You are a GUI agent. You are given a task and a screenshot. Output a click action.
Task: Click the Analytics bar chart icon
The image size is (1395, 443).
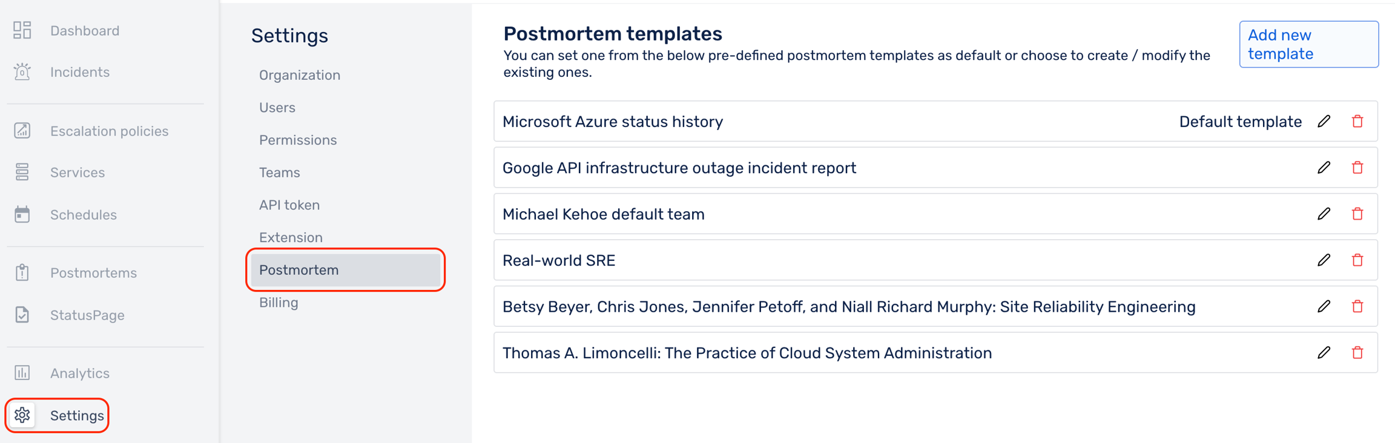(22, 373)
